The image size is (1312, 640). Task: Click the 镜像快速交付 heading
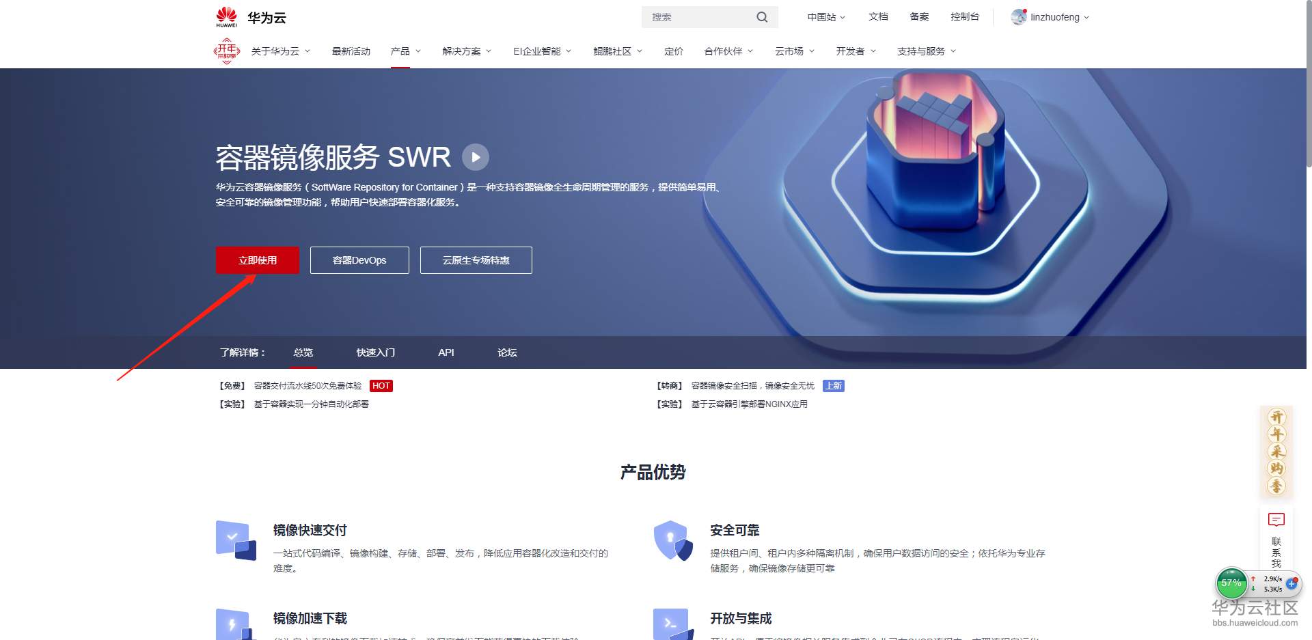[310, 530]
